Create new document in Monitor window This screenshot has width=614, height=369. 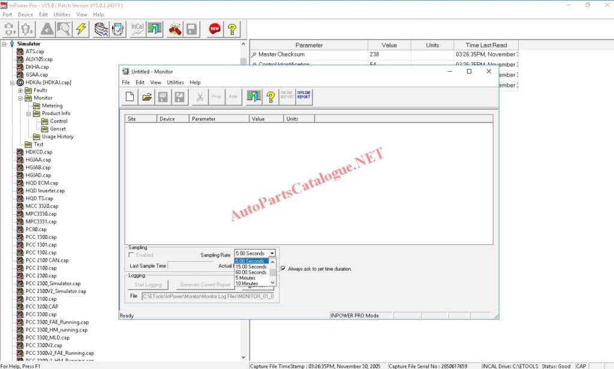[x=130, y=96]
